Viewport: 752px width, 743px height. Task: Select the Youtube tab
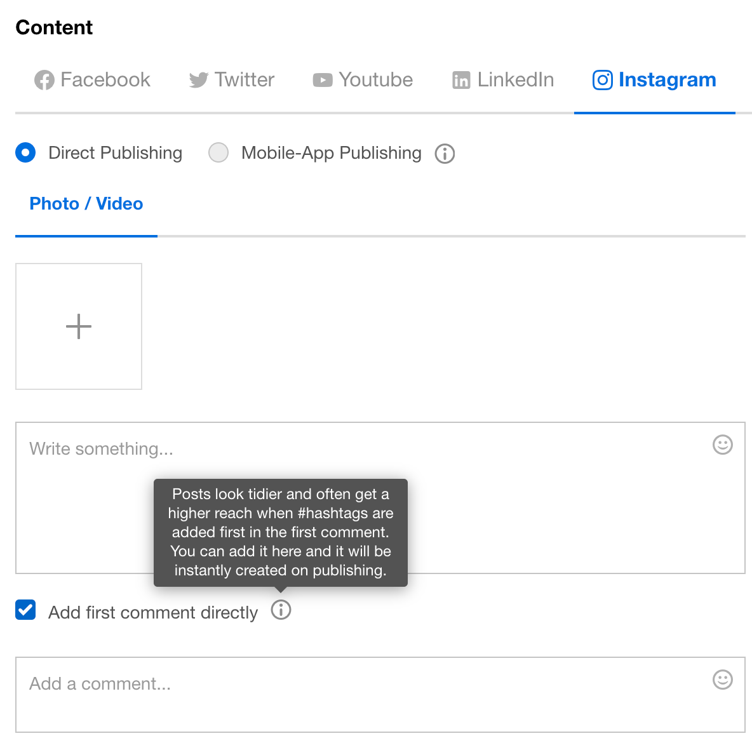(x=363, y=79)
